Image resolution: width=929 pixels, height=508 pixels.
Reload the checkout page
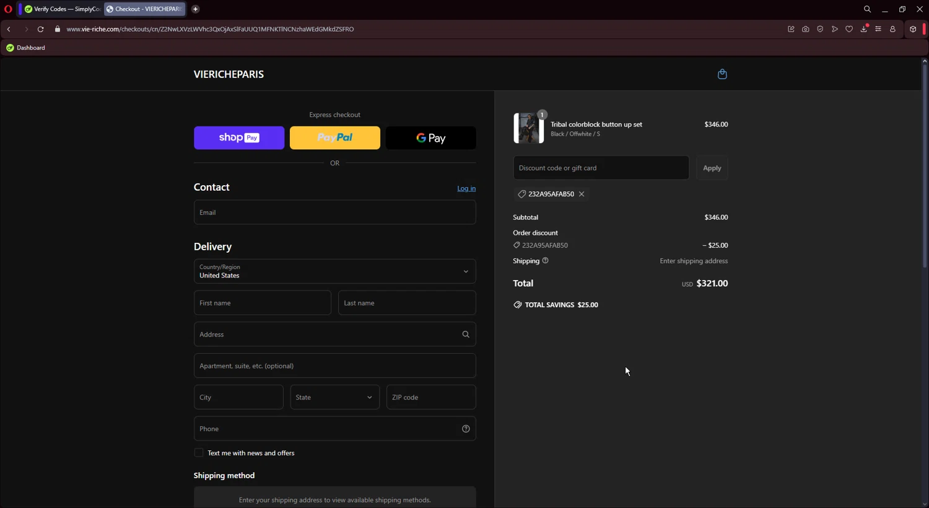pyautogui.click(x=41, y=29)
